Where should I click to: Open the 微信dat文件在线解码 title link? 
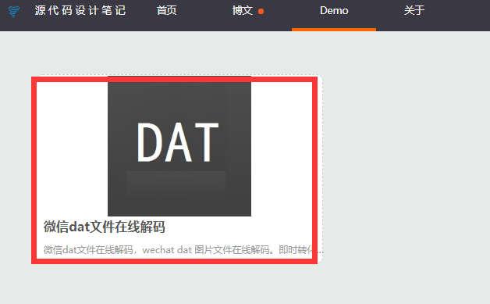[x=104, y=227]
